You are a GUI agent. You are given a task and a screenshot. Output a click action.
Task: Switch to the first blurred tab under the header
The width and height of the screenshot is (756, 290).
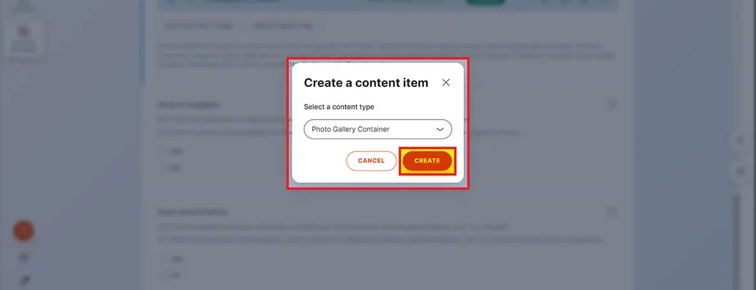tap(199, 26)
